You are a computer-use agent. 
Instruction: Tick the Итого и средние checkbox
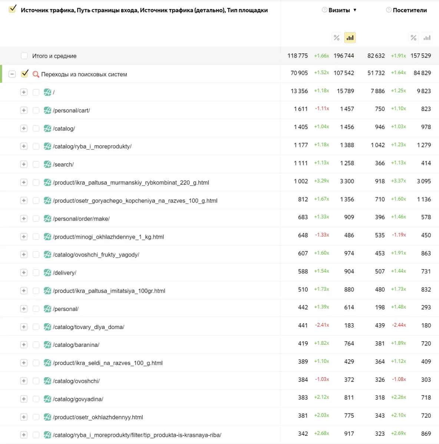24,56
